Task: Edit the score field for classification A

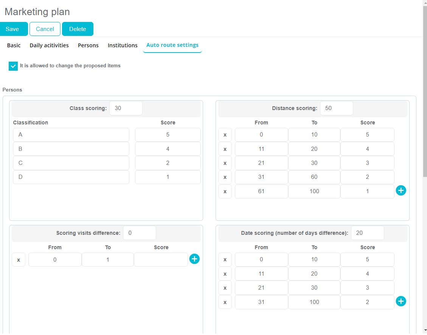Action: [168, 135]
